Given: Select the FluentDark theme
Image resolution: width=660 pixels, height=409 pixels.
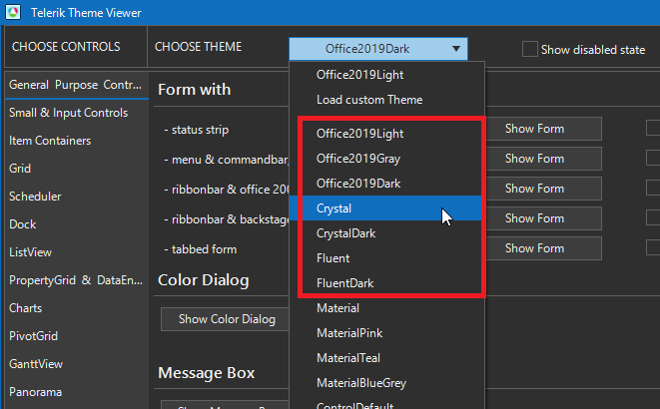Looking at the screenshot, I should click(x=344, y=283).
